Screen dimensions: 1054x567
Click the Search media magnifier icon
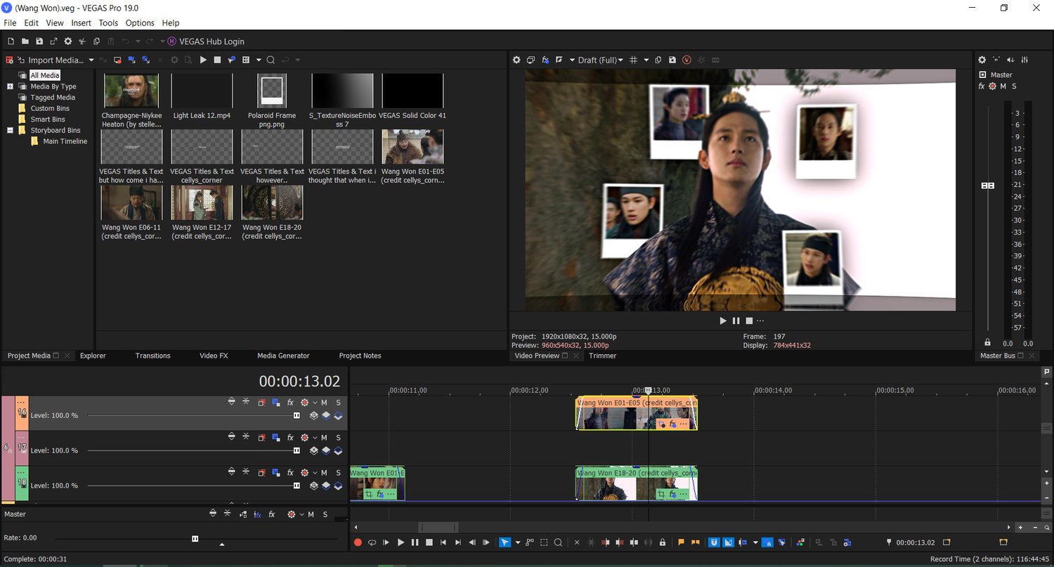pyautogui.click(x=271, y=60)
